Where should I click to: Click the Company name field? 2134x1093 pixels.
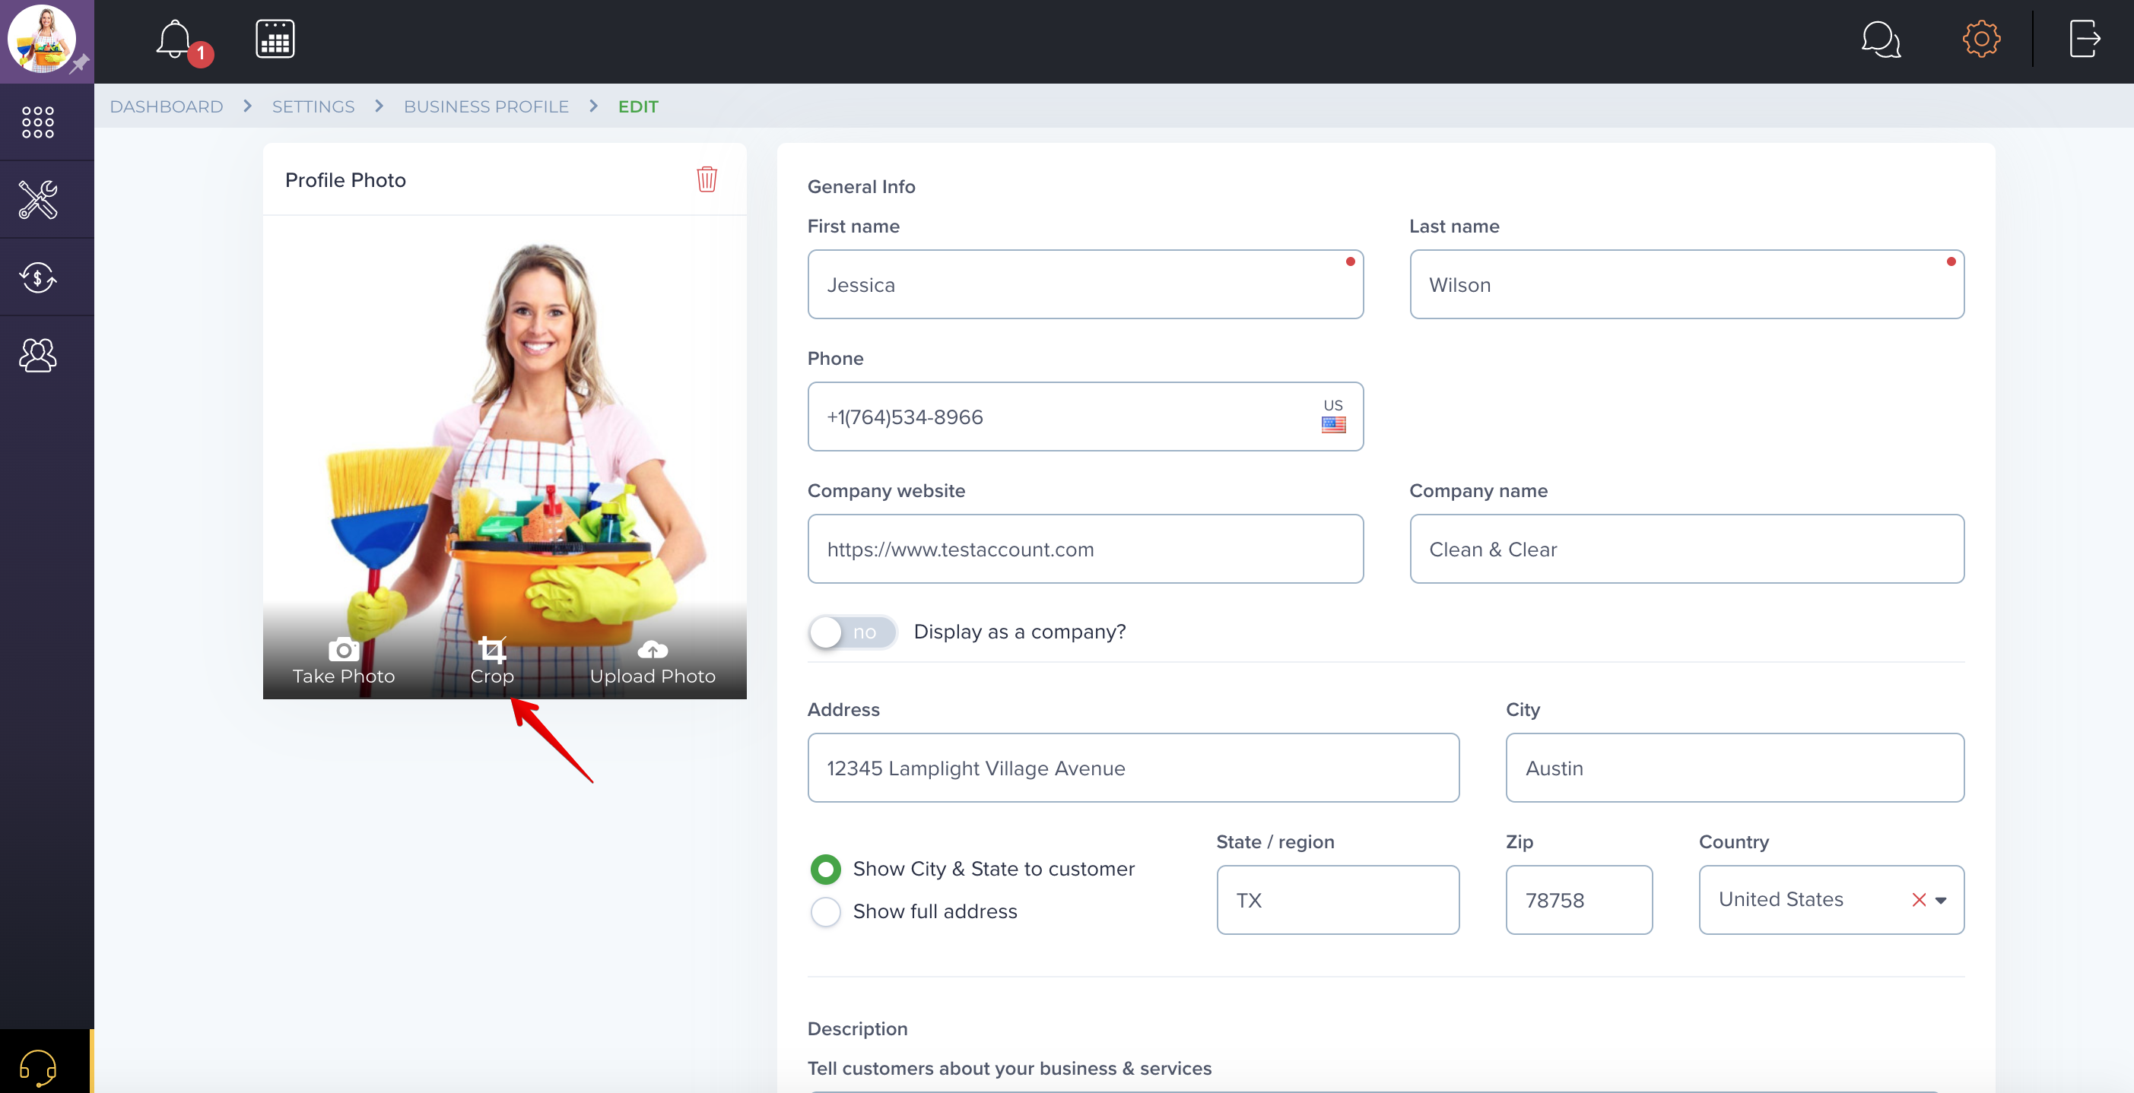pyautogui.click(x=1687, y=550)
